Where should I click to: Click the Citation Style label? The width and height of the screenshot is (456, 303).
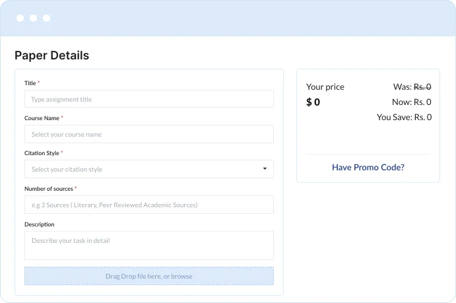coord(42,153)
